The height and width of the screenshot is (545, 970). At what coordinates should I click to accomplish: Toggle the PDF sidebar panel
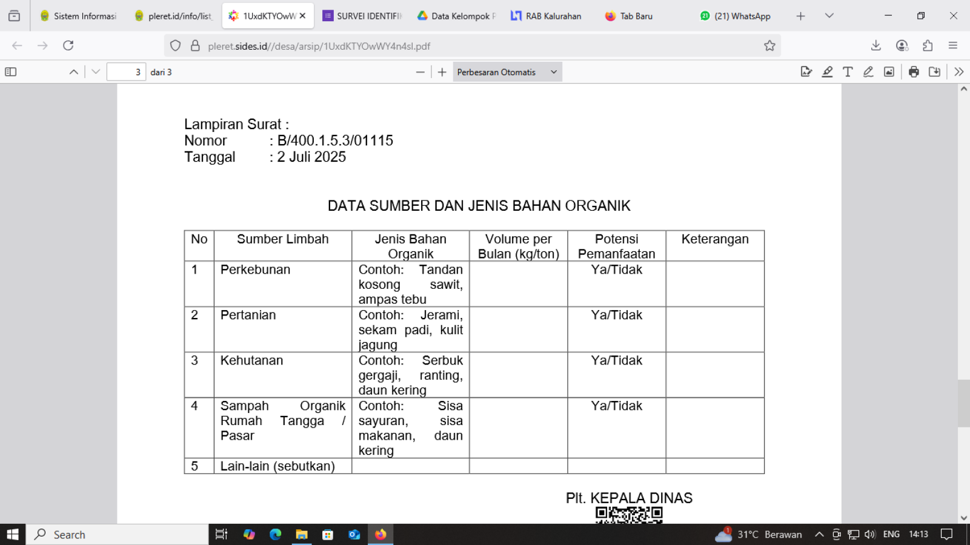[x=11, y=72]
